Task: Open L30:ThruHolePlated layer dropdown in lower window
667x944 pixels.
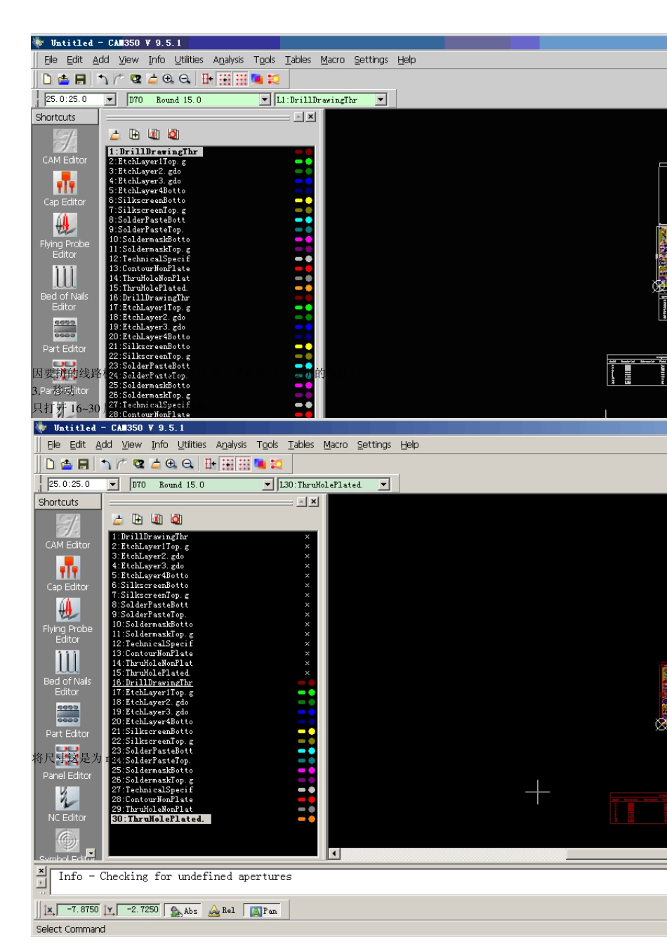Action: tap(384, 485)
